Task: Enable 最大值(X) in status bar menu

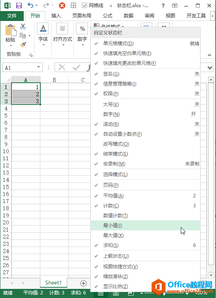Action: tap(145, 235)
